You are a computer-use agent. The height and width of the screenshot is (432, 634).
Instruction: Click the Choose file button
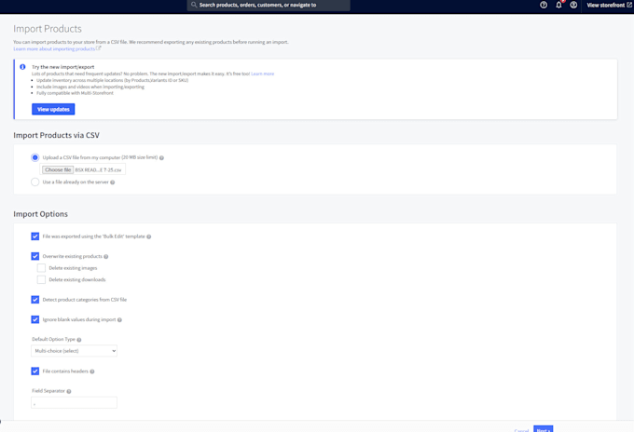(x=58, y=170)
